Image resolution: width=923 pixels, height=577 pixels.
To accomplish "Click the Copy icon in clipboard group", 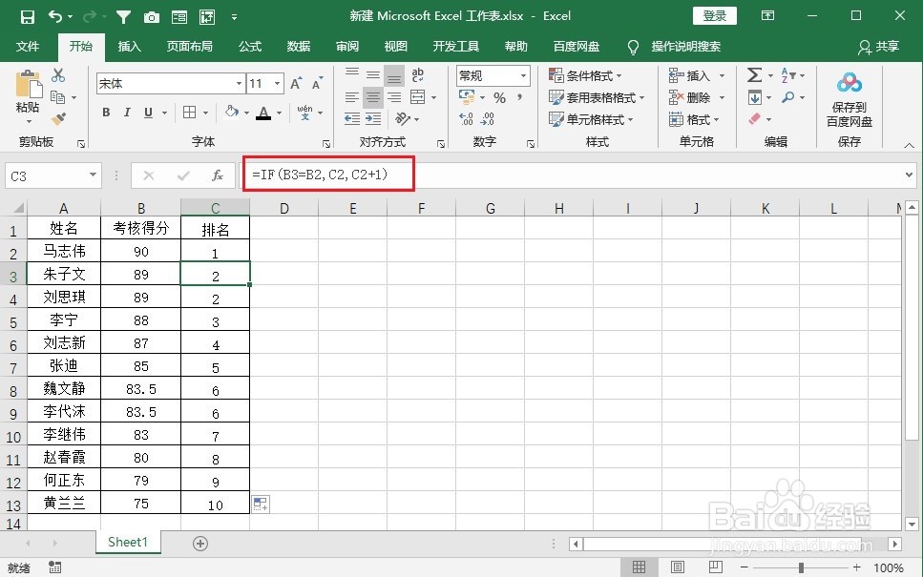I will pyautogui.click(x=57, y=97).
